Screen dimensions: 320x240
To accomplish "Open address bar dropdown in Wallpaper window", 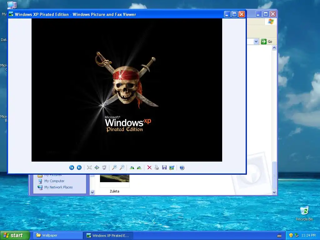I will point(256,42).
